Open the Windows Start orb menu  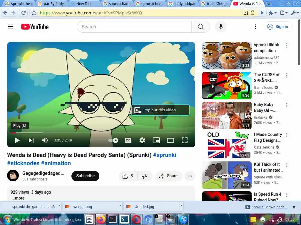[x=8, y=219]
